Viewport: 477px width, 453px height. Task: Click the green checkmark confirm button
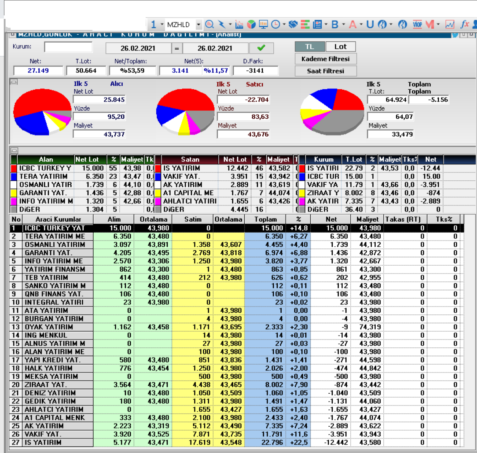point(261,48)
